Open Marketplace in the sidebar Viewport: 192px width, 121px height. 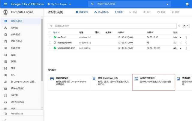point(17,114)
